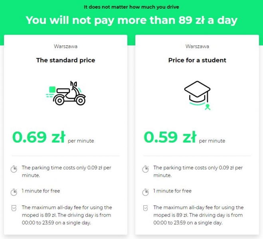Click the graduation cap student icon
Image resolution: width=263 pixels, height=239 pixels.
tap(197, 95)
